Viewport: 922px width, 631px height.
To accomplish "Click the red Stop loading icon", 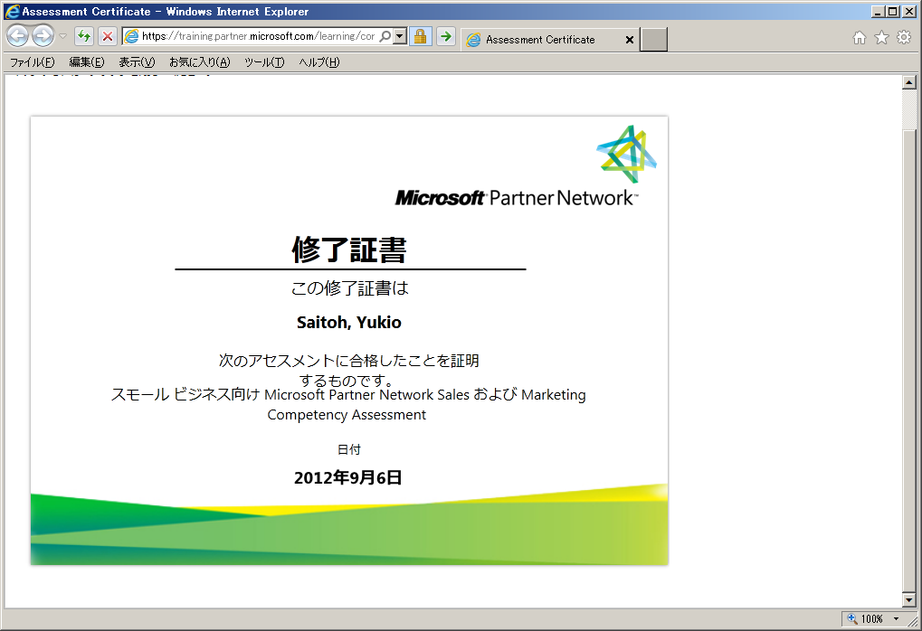I will click(x=107, y=37).
